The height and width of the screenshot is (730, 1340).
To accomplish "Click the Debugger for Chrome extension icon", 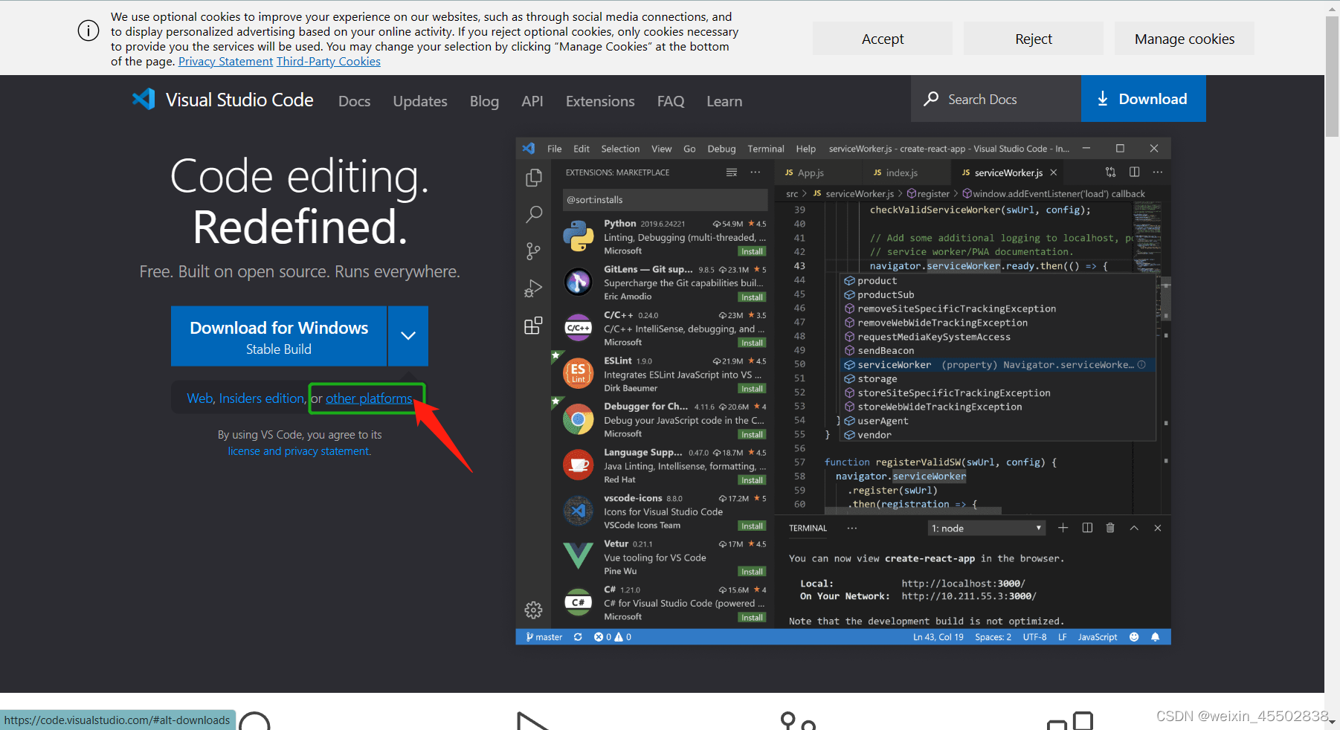I will pyautogui.click(x=578, y=419).
